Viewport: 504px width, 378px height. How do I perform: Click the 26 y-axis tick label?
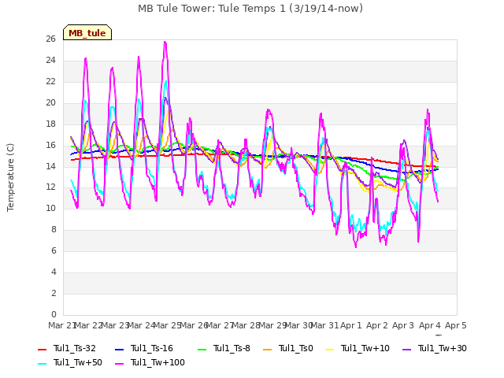[x=50, y=39]
